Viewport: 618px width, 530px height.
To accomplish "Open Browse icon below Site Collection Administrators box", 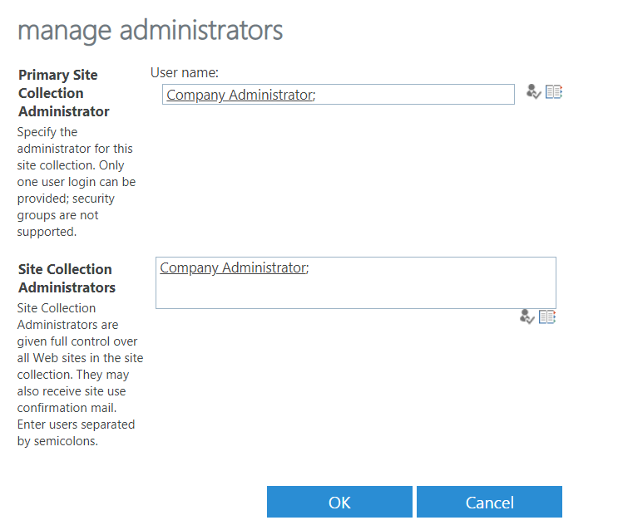I will 546,317.
